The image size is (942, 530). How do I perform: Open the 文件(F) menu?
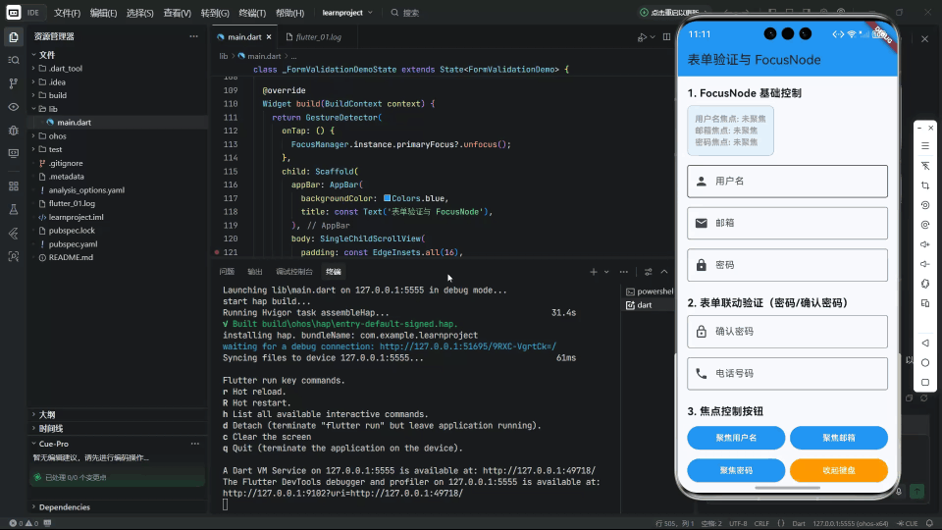(67, 13)
